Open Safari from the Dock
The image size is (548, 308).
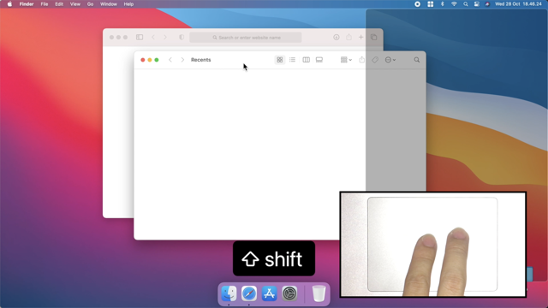249,293
